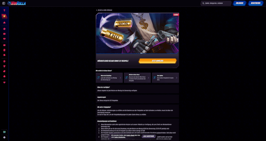Select the shopping bag shop icon

click(5, 76)
